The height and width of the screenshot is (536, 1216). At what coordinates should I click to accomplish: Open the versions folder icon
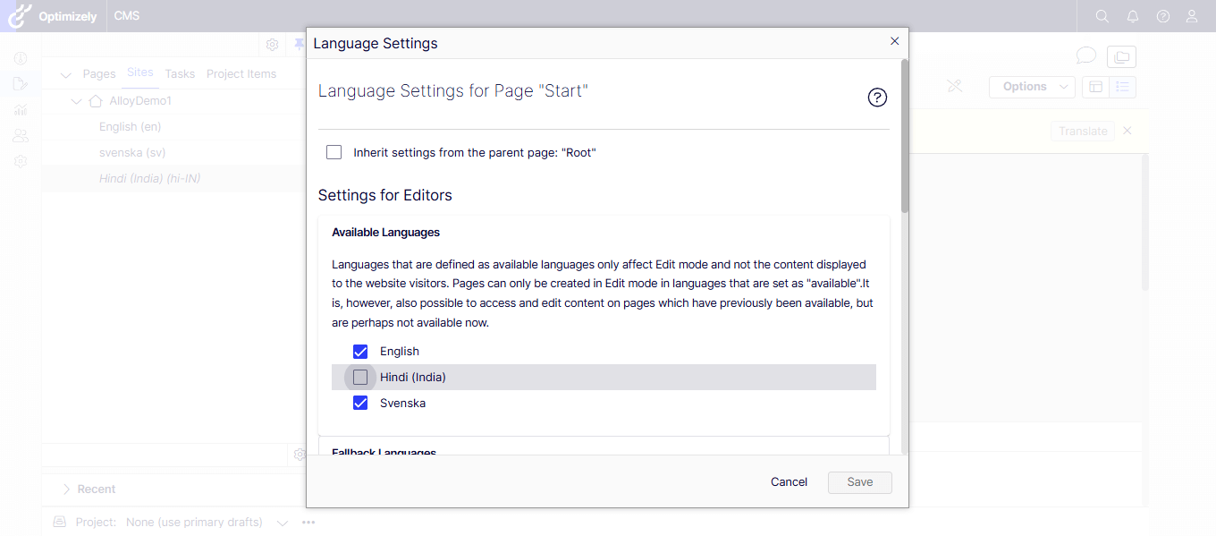tap(1121, 55)
